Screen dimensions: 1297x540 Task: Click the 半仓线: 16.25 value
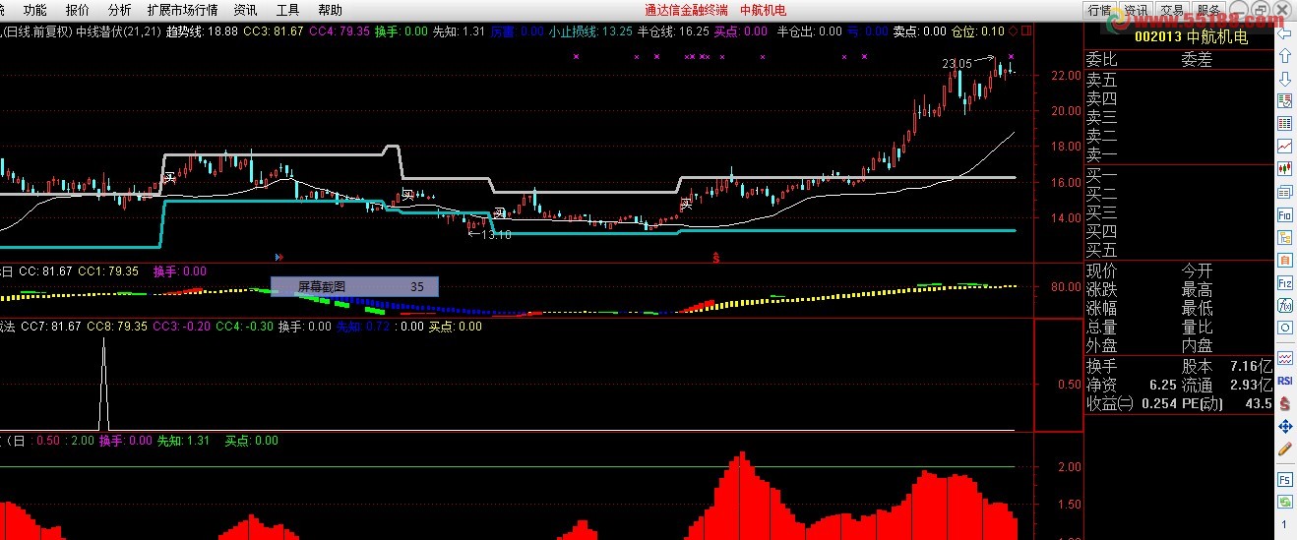(x=674, y=31)
